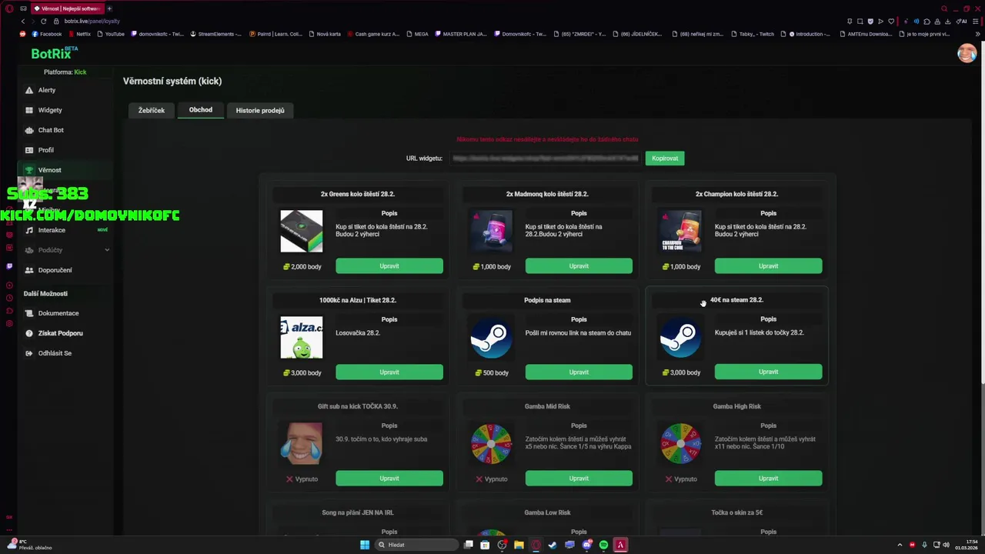Click Upravit for Gamba Mid Risk
This screenshot has height=554, width=985.
(x=579, y=479)
